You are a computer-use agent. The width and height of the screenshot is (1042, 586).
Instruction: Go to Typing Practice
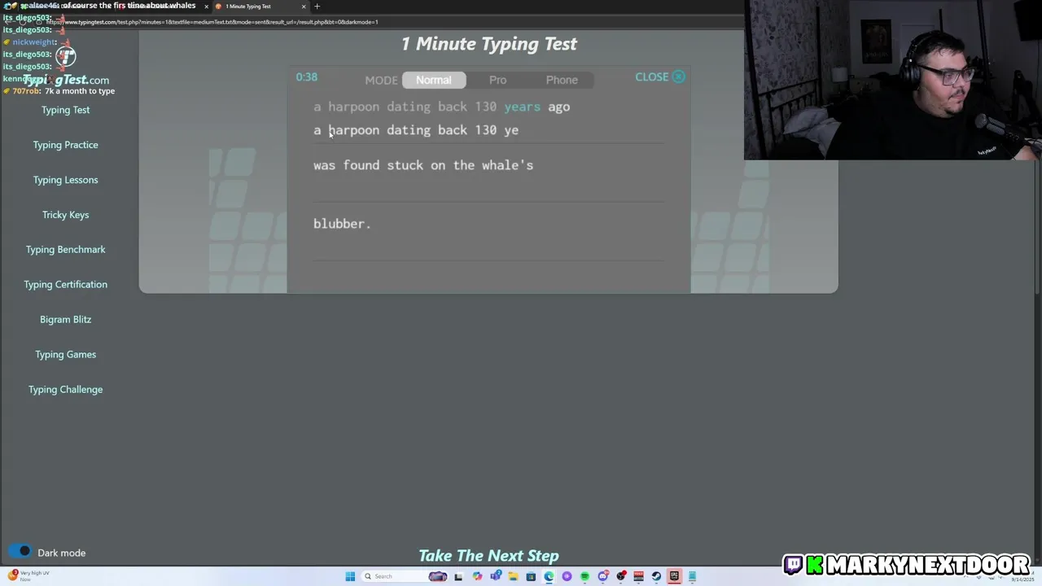tap(65, 145)
